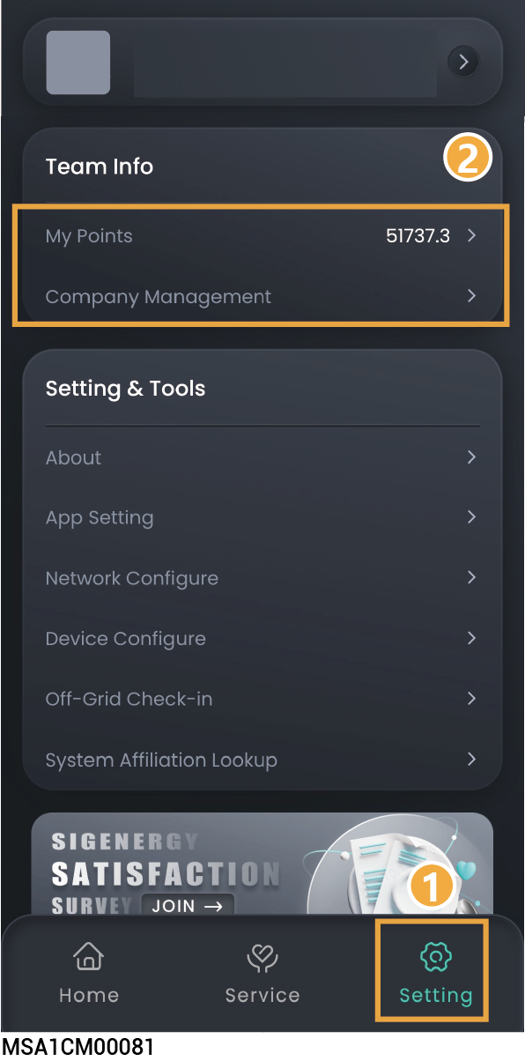Screen dimensions: 525x1061
Task: Open App Setting chevron arrow
Action: (472, 517)
